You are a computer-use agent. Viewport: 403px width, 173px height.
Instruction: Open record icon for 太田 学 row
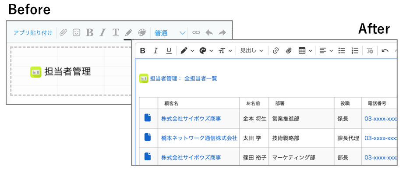(x=148, y=137)
